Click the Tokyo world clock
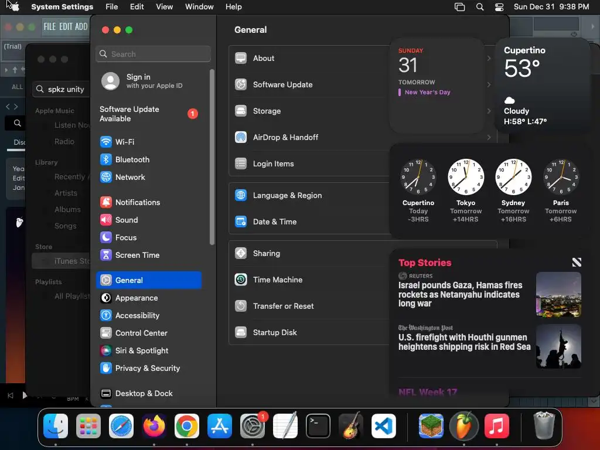 [x=466, y=191]
